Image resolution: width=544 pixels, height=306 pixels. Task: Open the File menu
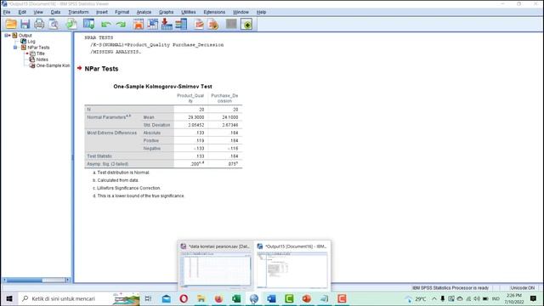(7, 12)
